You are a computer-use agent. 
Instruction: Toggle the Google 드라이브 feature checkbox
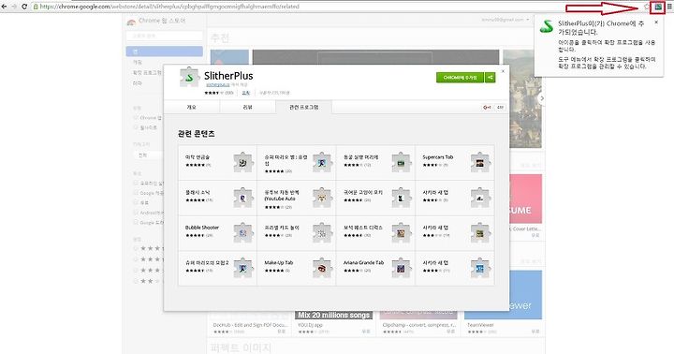136,222
